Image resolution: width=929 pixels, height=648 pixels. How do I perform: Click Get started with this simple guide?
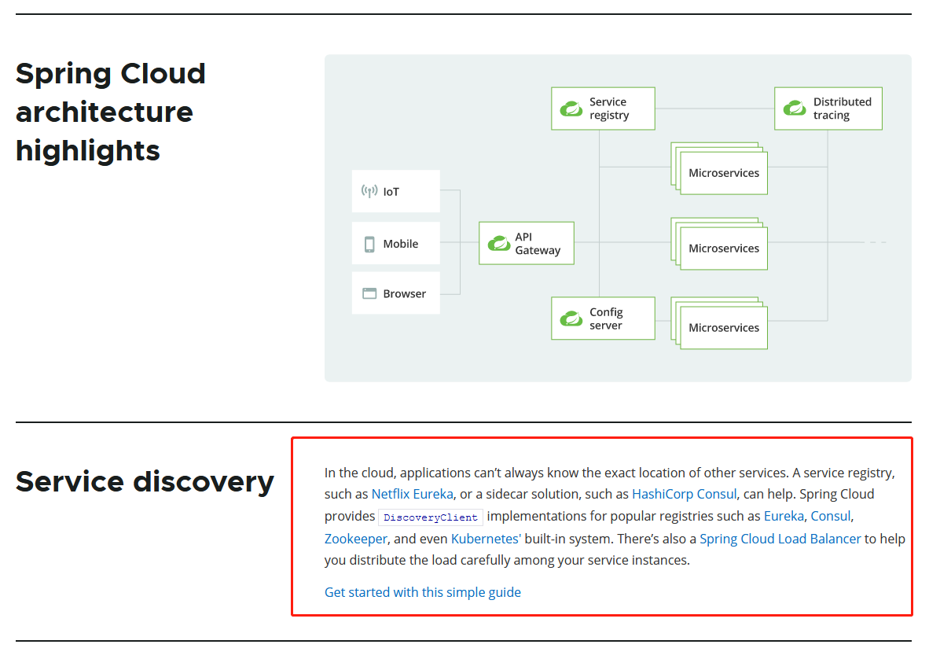(422, 592)
